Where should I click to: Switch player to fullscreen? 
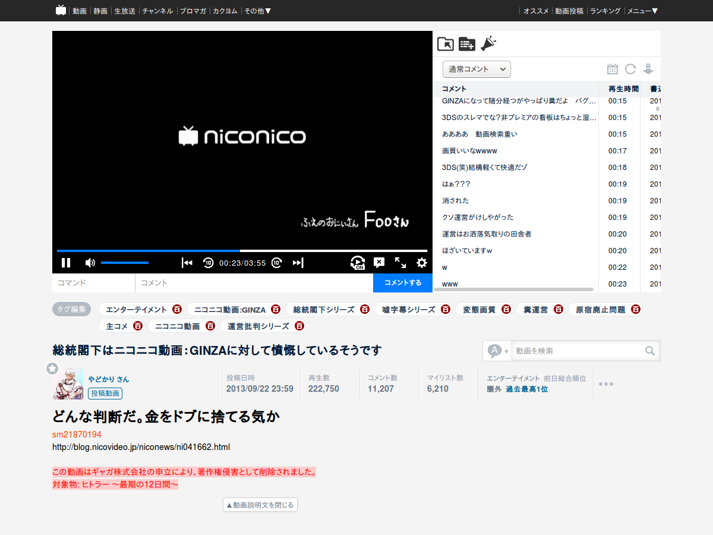click(x=400, y=263)
